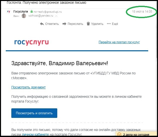The image size is (158, 137).
Task: Open the Посмотреть документ link
Action: (x=28, y=87)
